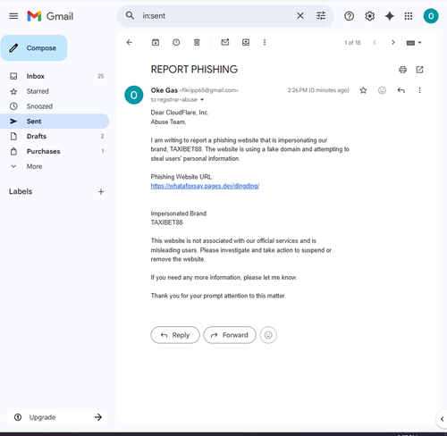The image size is (447, 436).
Task: Delete this email with trash icon
Action: [197, 43]
